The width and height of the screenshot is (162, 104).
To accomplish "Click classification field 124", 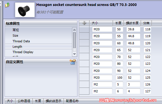I will point(147,71).
